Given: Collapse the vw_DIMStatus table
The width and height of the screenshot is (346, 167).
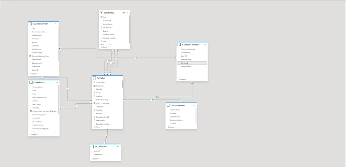Looking at the screenshot, I should point(96,159).
